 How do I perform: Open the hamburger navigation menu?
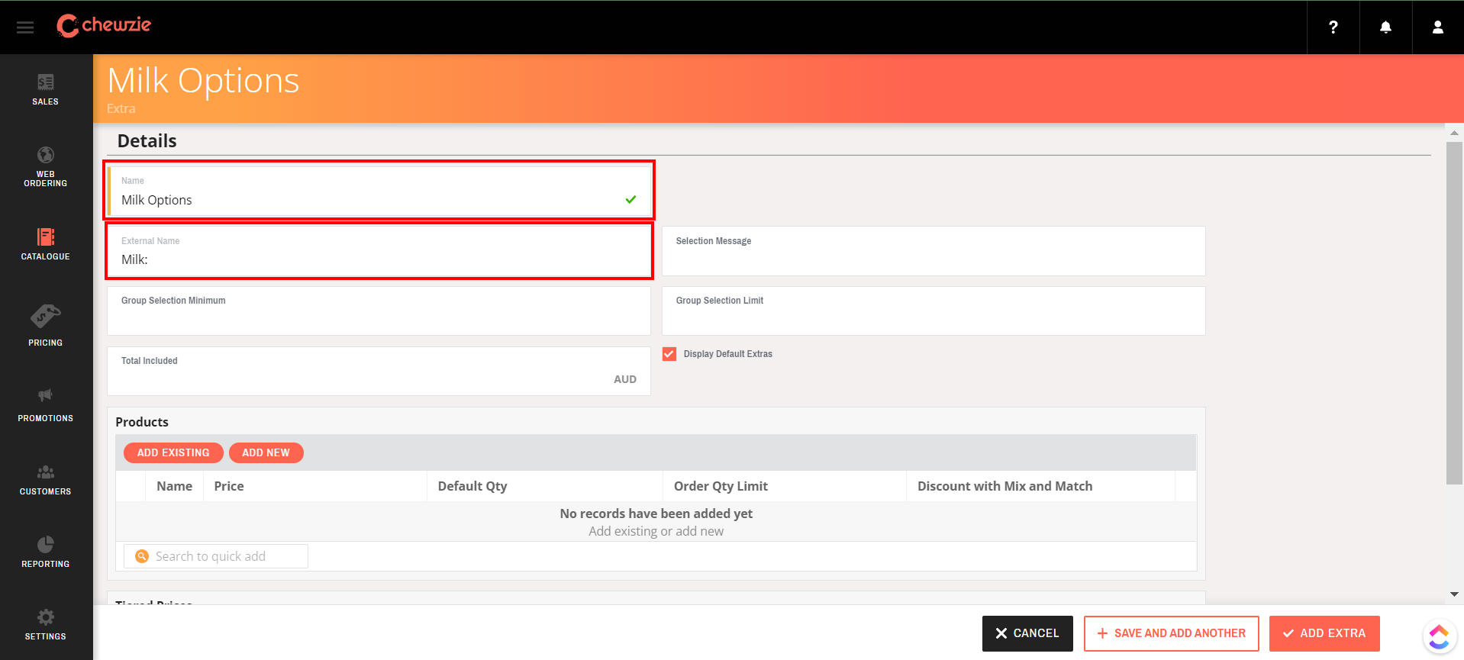click(25, 27)
